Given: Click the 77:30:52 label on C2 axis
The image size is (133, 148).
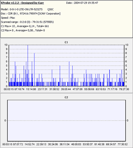Looking at the screenshot, I should pos(123,144).
